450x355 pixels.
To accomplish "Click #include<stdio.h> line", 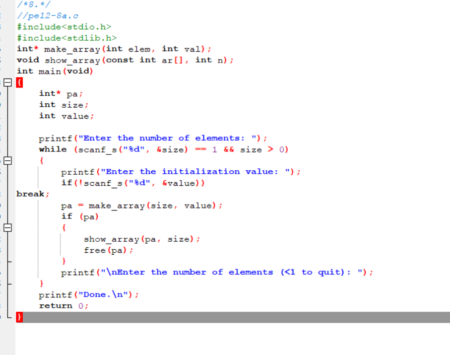I will pyautogui.click(x=64, y=27).
